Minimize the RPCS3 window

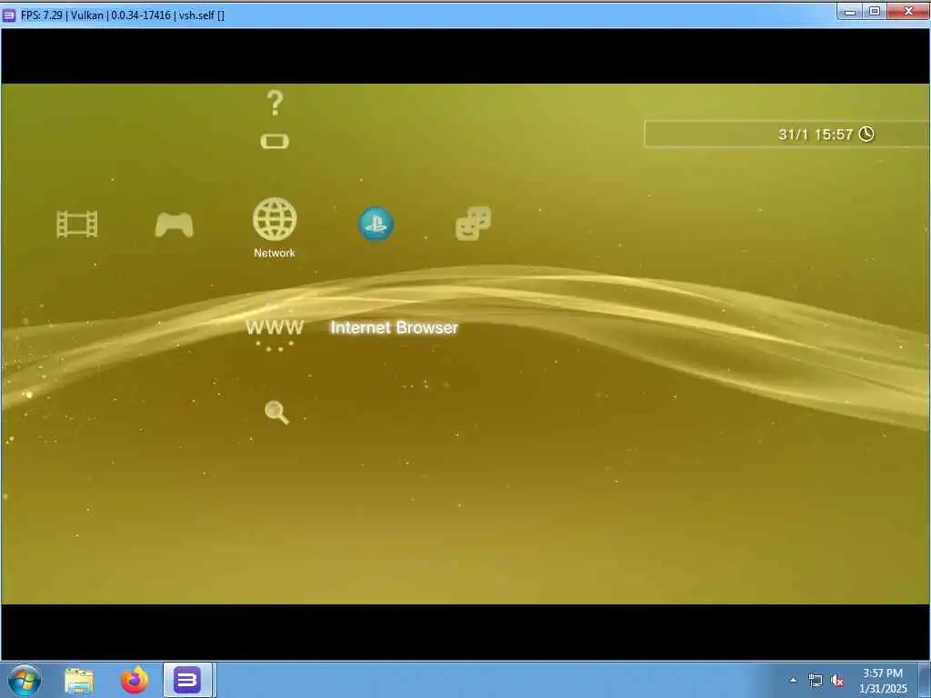click(850, 11)
